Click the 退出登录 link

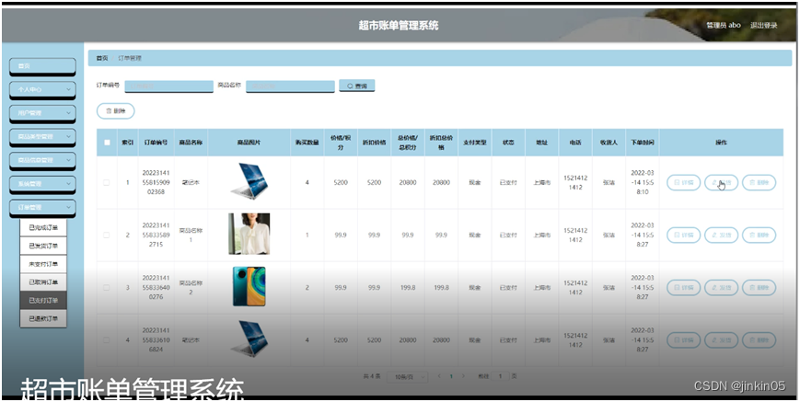pos(764,26)
